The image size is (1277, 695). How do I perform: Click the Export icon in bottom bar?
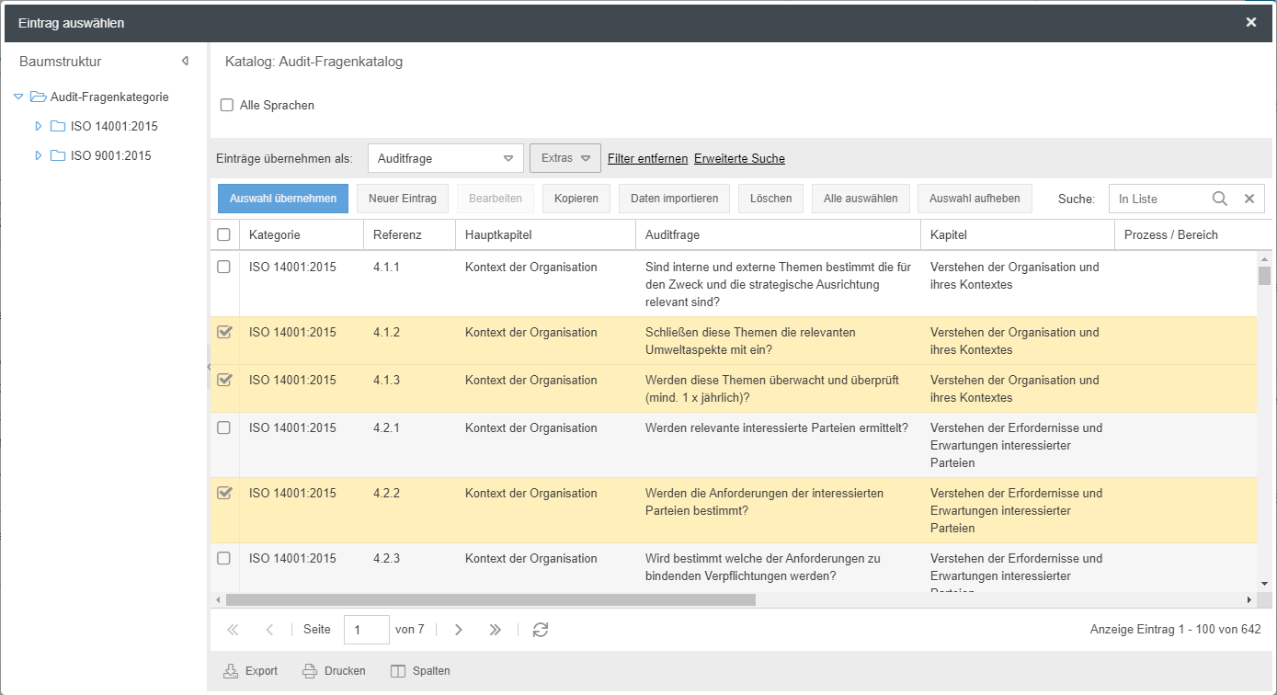tap(231, 671)
